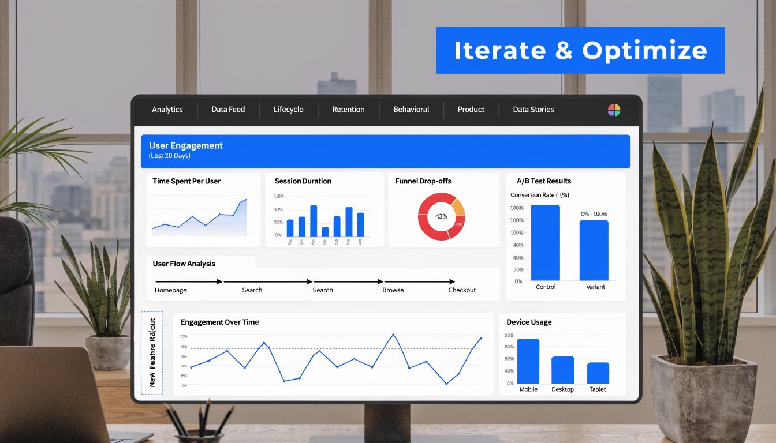The image size is (776, 443).
Task: Open the Lifecycle section
Action: pyautogui.click(x=289, y=110)
